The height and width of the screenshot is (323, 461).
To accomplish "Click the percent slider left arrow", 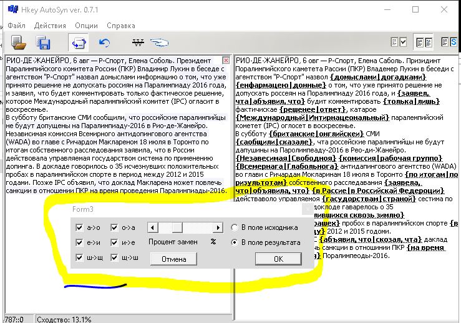I will 152,227.
